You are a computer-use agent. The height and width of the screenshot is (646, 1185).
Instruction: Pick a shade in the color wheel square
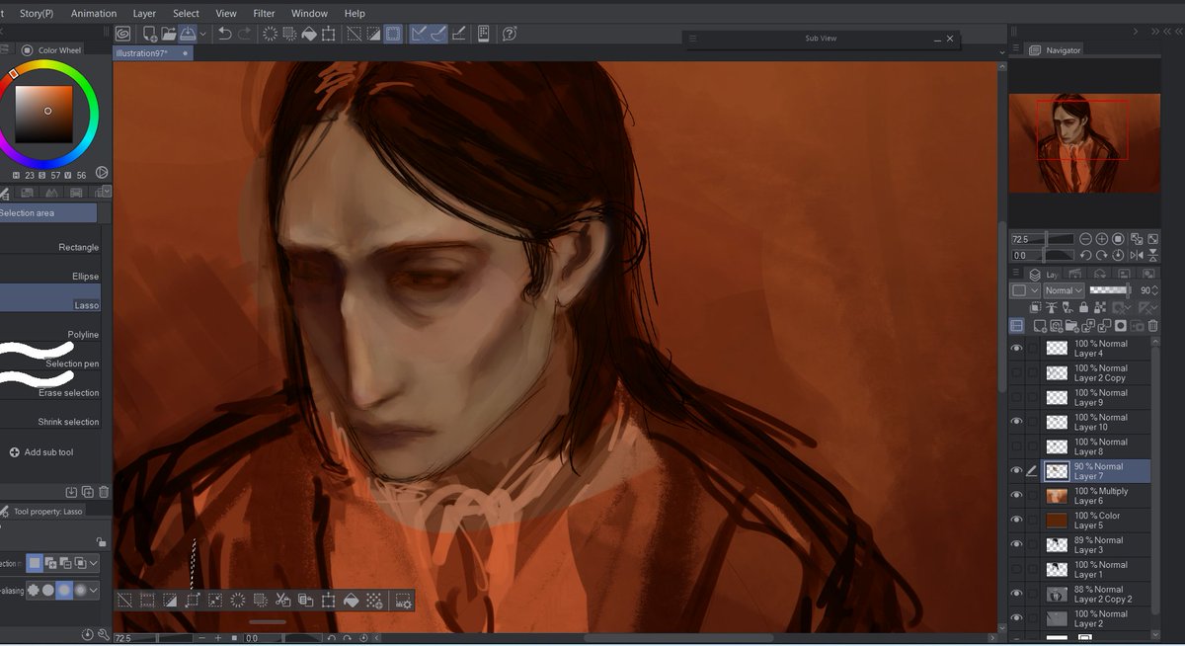point(43,115)
